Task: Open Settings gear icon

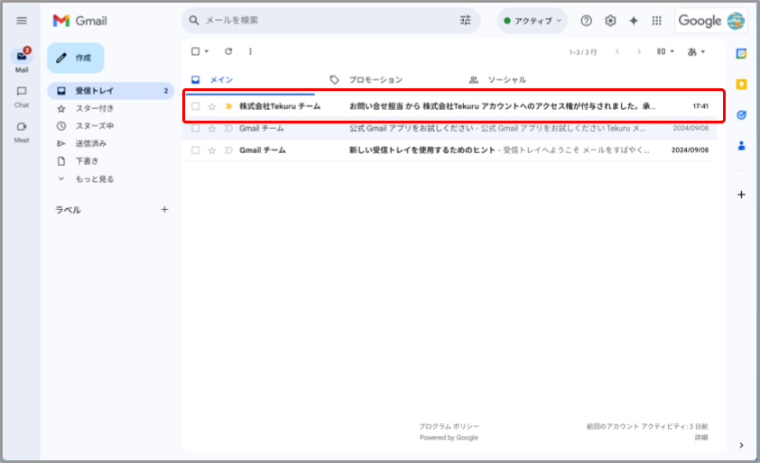Action: (610, 21)
